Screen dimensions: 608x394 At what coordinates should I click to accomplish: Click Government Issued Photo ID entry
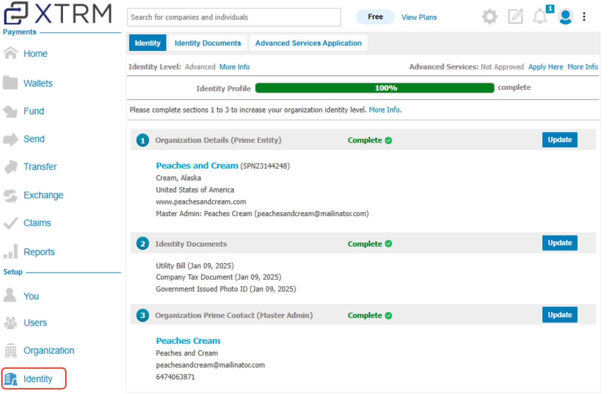coord(226,289)
